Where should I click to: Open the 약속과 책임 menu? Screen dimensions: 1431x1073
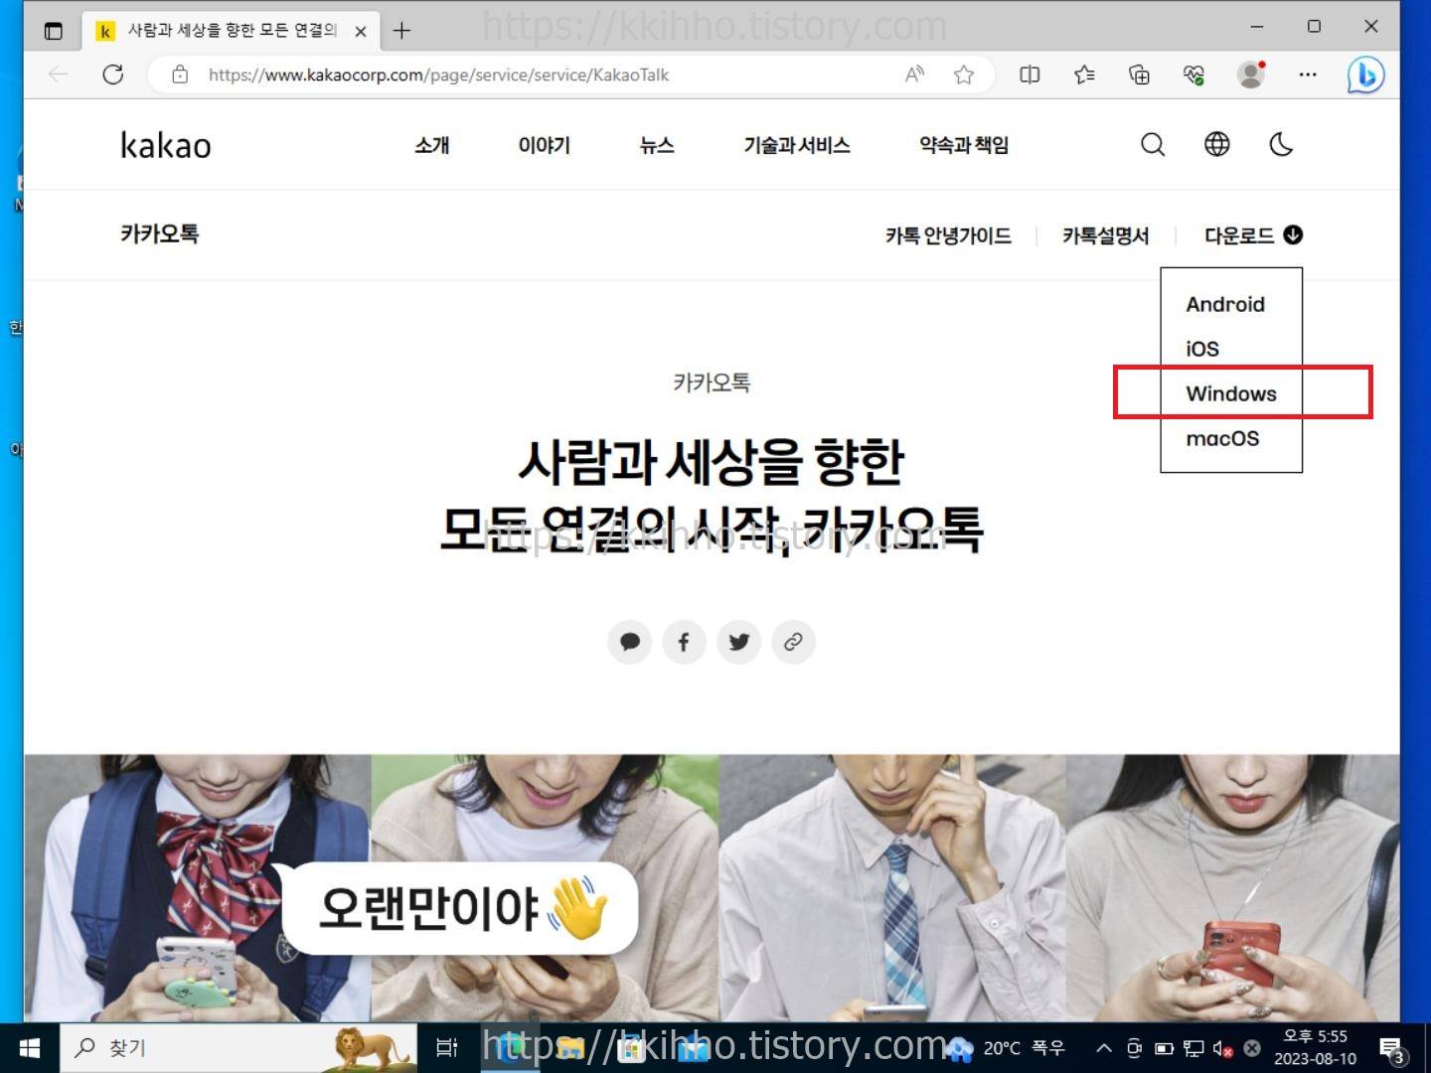964,145
